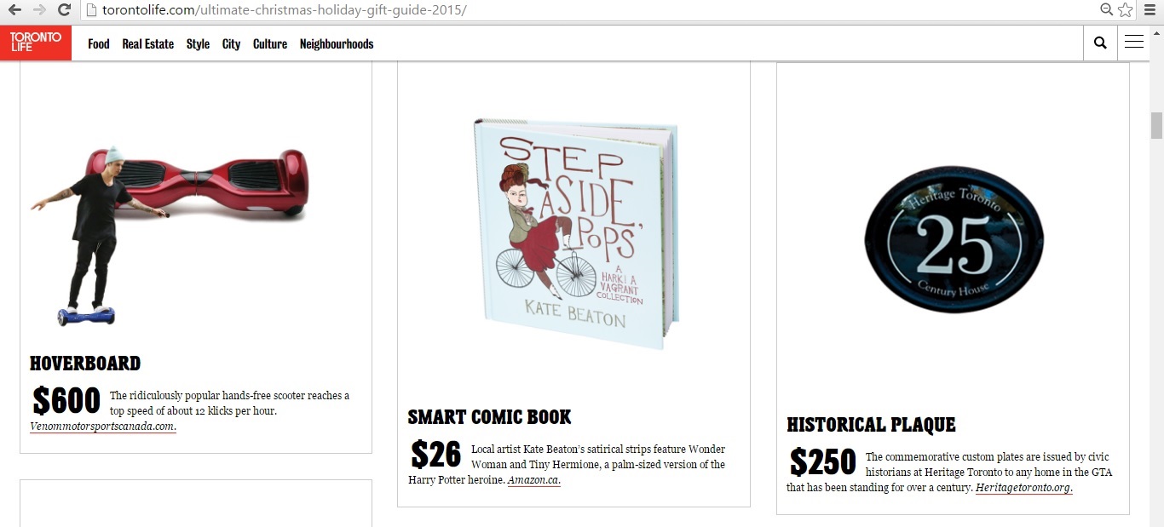Screen dimensions: 1164x527
Task: Bookmark this page with the star
Action: click(1126, 10)
